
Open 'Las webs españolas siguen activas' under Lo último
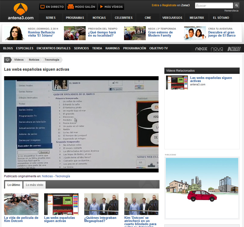(x=59, y=219)
